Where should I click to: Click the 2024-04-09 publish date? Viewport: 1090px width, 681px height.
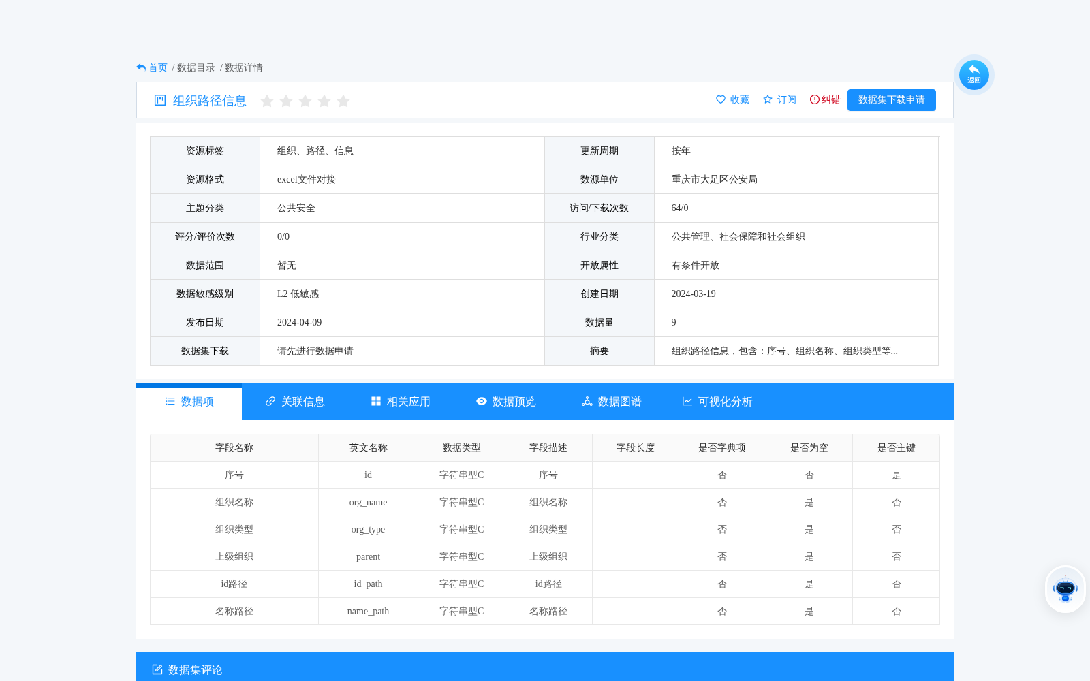click(x=299, y=323)
